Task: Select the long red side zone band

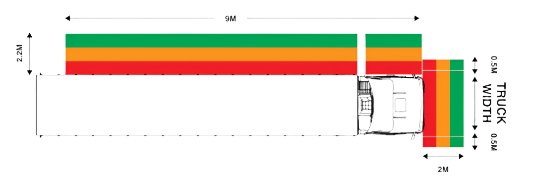Action: click(211, 68)
